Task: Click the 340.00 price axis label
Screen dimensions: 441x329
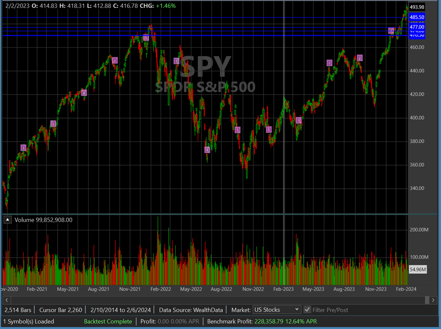Action: point(417,188)
